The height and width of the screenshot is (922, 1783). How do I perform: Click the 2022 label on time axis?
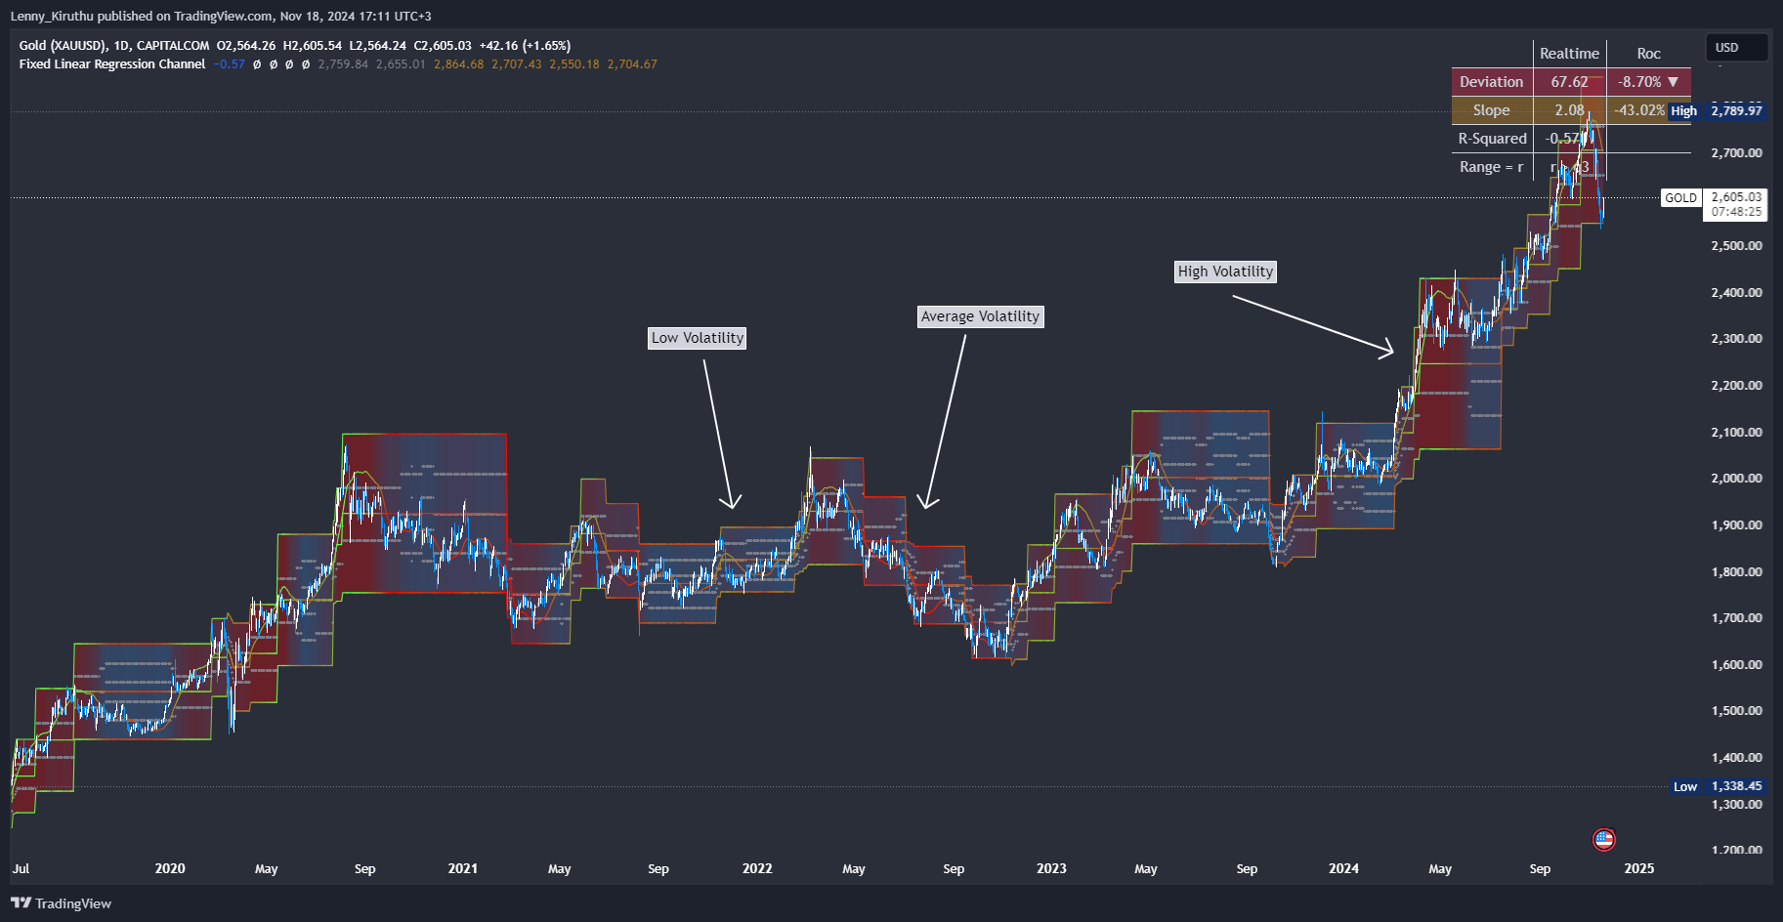[x=757, y=868]
